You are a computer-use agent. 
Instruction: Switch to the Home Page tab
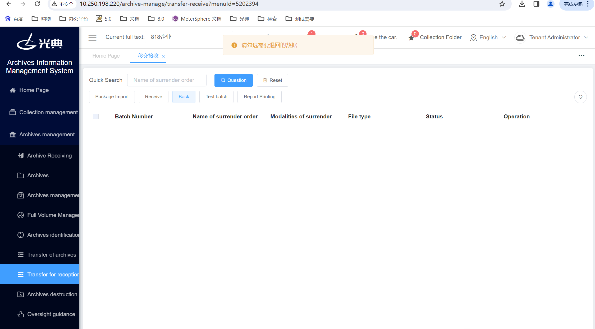[x=106, y=56]
